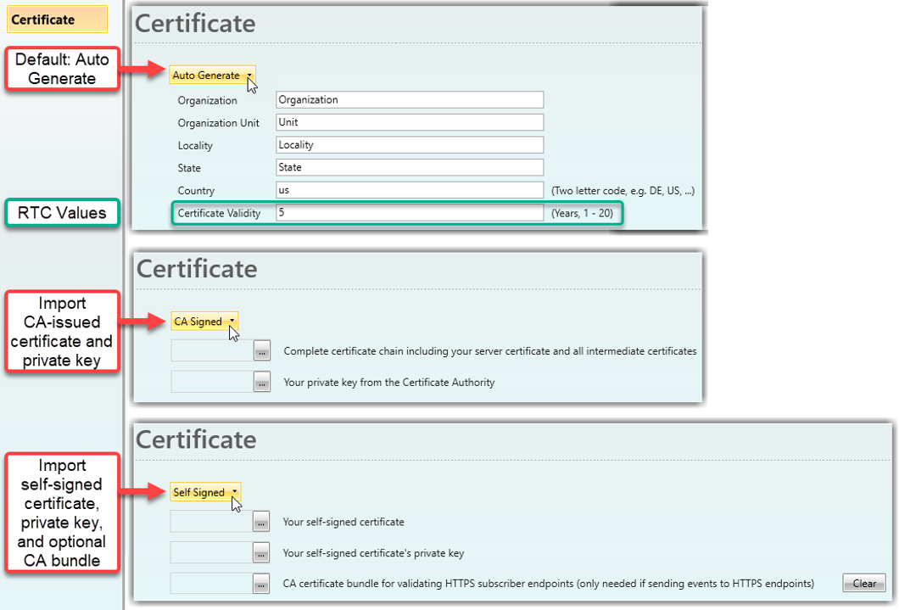899x610 pixels.
Task: Click the Organization Unit text field
Action: click(x=410, y=122)
